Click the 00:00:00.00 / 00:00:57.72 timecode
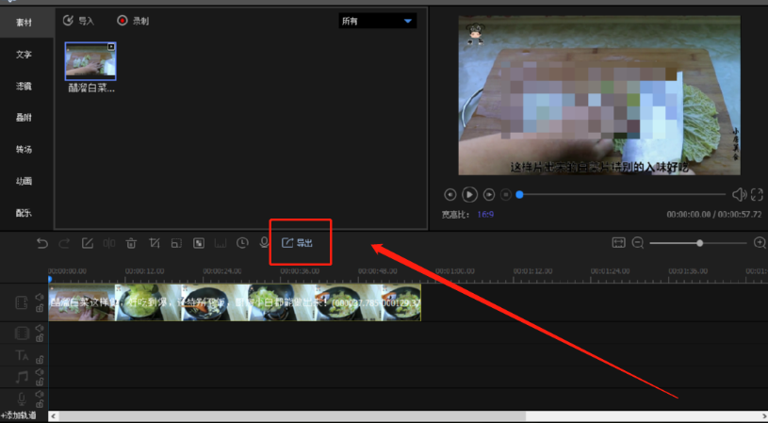Image resolution: width=768 pixels, height=423 pixels. click(714, 215)
